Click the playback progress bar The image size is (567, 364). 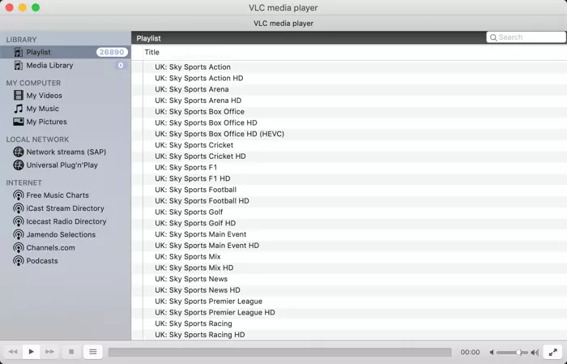pyautogui.click(x=280, y=352)
